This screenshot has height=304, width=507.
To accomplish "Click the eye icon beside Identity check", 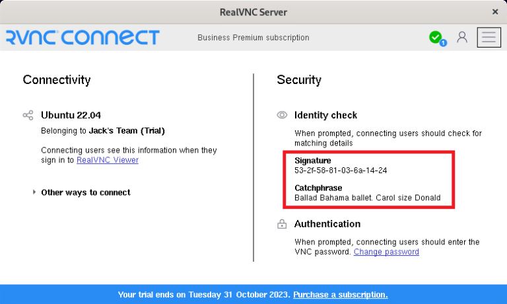I will [282, 115].
